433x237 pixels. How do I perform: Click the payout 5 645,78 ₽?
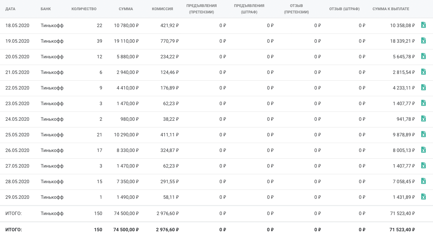click(404, 57)
